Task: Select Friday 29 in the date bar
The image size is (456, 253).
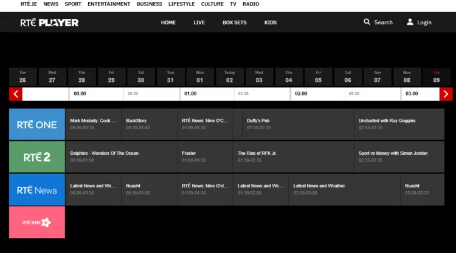Action: point(111,77)
